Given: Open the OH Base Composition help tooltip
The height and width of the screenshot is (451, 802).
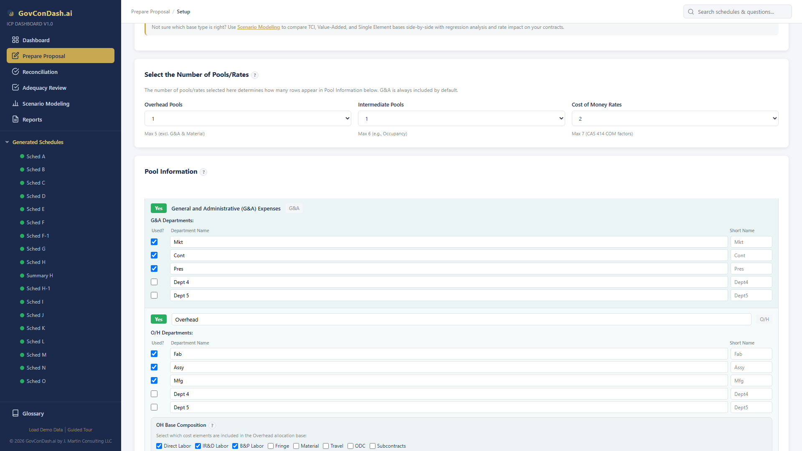Looking at the screenshot, I should pyautogui.click(x=212, y=425).
